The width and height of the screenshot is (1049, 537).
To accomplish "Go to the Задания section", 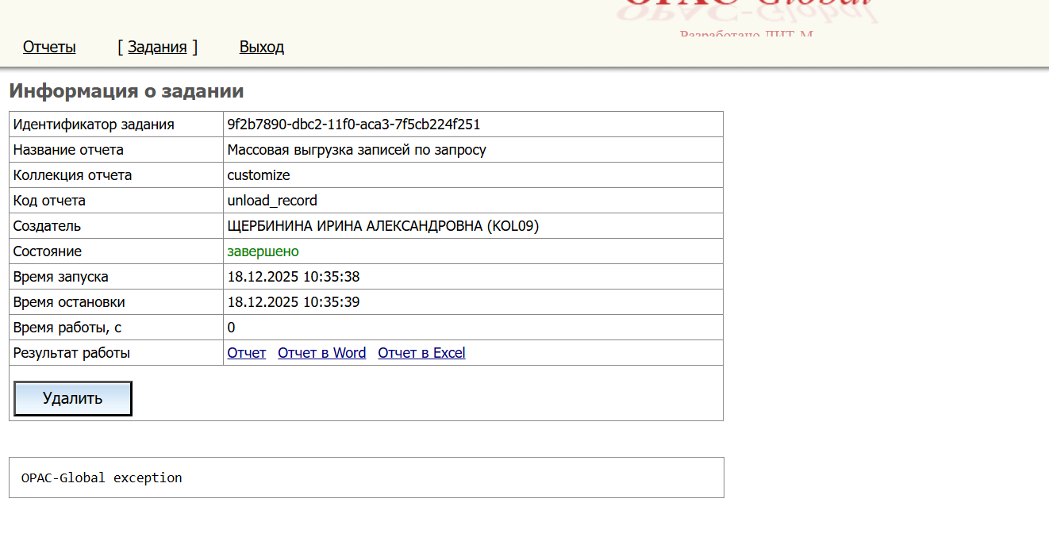I will click(157, 47).
